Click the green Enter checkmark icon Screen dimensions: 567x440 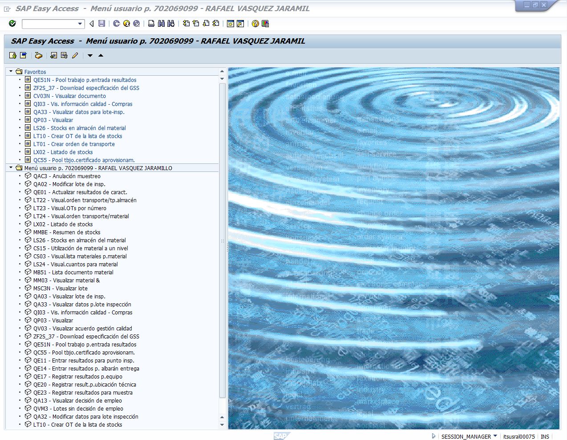point(12,24)
